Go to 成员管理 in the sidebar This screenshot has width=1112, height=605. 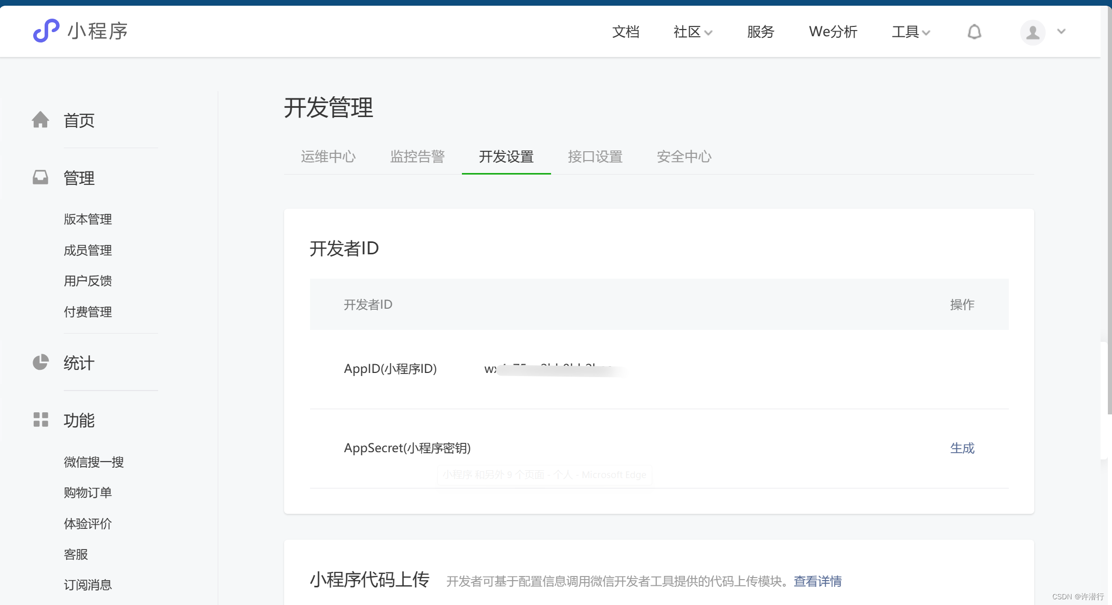(x=88, y=250)
